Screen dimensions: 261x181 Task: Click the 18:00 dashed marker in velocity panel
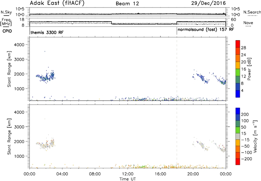177,136
